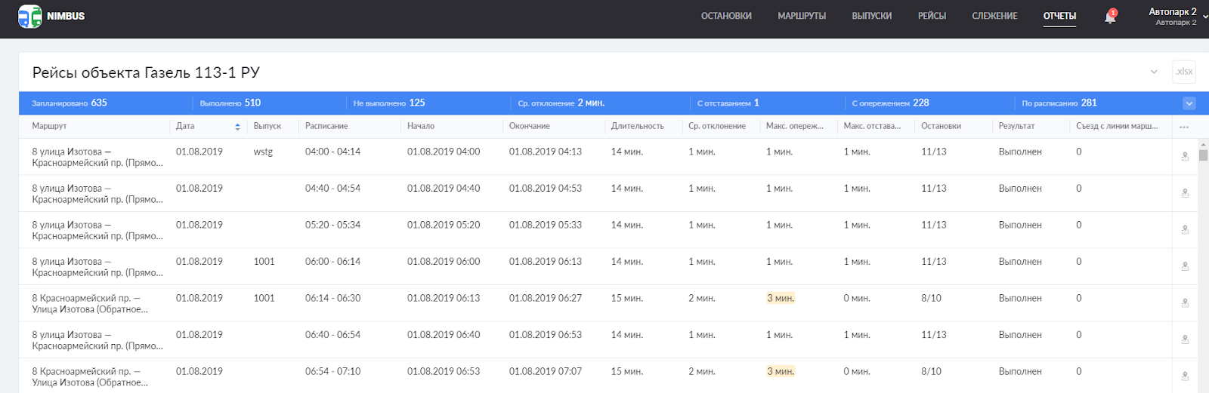The height and width of the screenshot is (393, 1209).
Task: Click the Макс. опереж... column header
Action: tap(795, 127)
